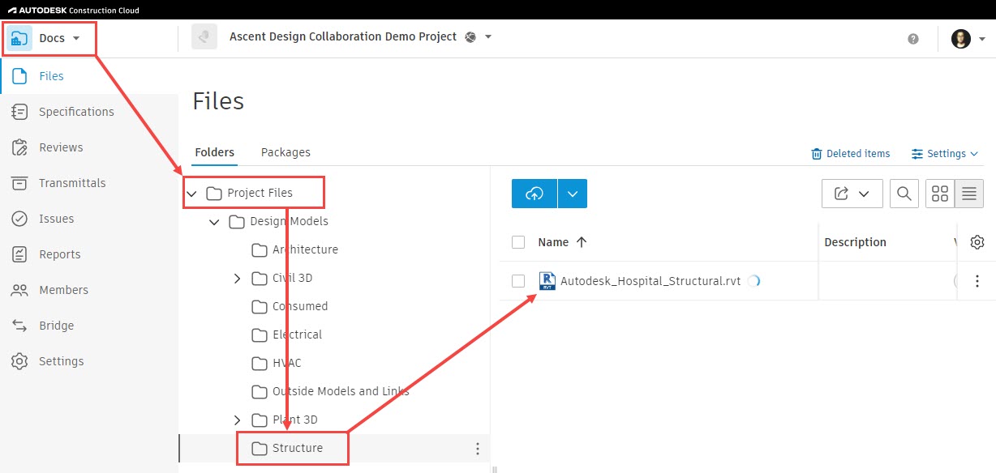Viewport: 996px width, 473px height.
Task: Collapse the Project Files folder
Action: point(191,194)
